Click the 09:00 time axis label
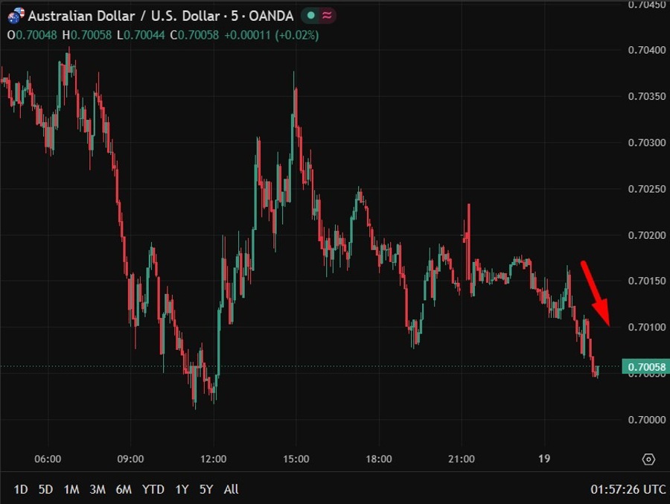 (130, 459)
